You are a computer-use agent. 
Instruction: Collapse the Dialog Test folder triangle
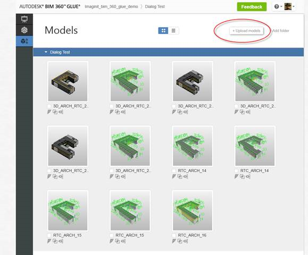click(46, 52)
